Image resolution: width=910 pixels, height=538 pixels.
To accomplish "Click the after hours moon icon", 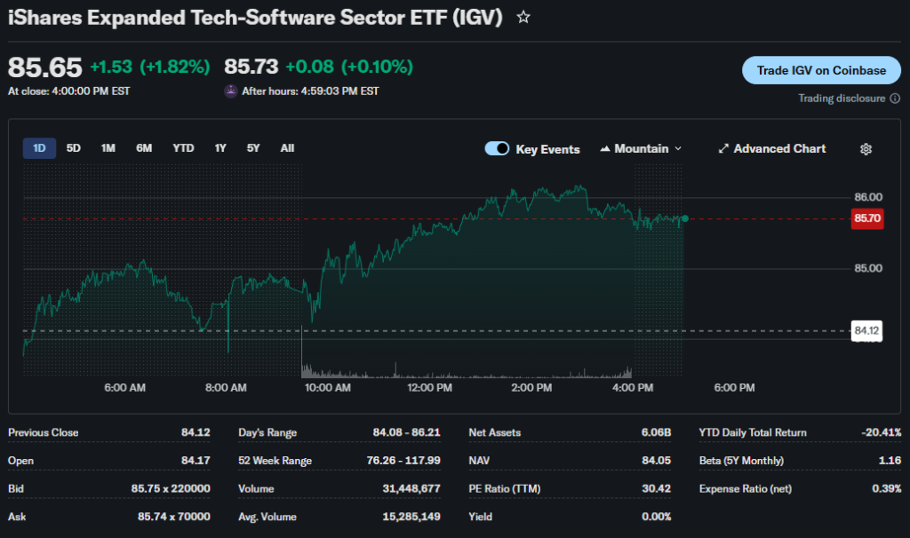I will [231, 91].
